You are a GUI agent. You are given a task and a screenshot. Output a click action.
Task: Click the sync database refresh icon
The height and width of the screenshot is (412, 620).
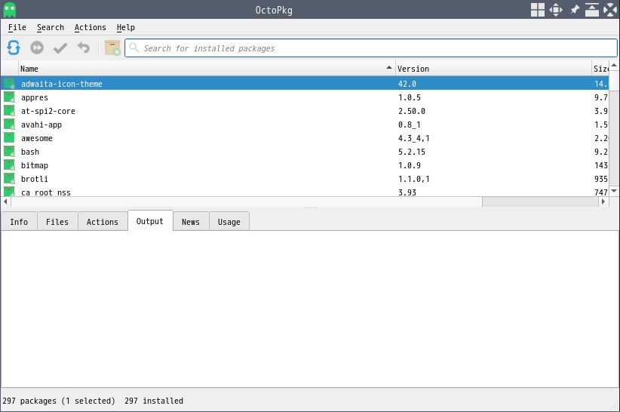[14, 48]
